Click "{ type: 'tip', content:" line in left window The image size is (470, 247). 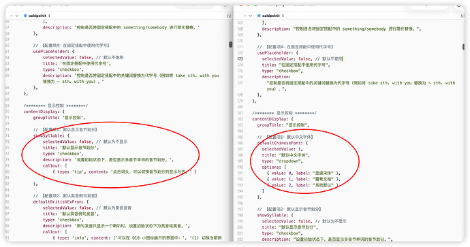[125, 171]
